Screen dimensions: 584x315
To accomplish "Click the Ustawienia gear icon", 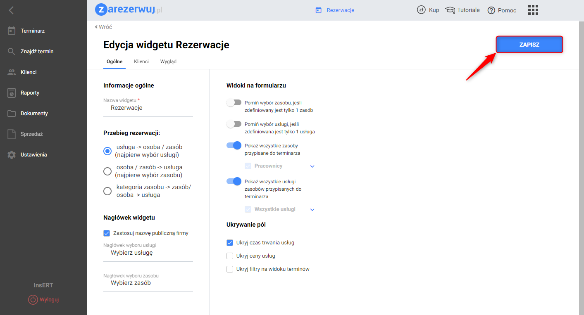I will coord(12,155).
